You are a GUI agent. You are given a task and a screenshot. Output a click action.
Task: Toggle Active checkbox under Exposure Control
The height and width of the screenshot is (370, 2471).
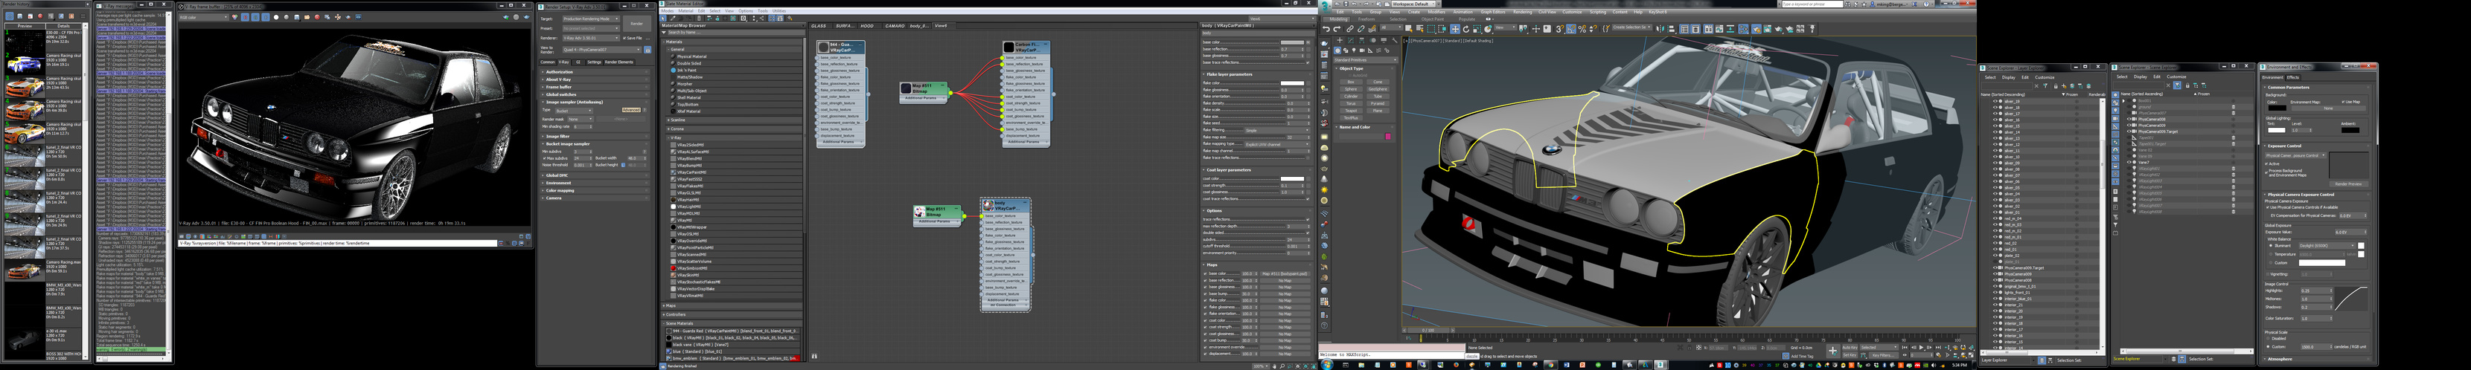[2266, 164]
